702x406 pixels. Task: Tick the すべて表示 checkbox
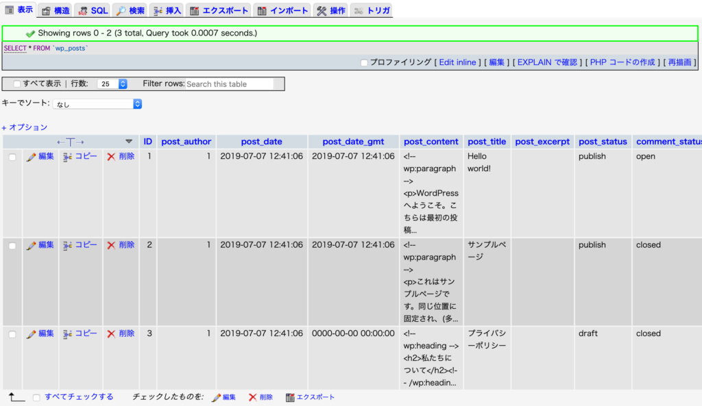[x=17, y=84]
